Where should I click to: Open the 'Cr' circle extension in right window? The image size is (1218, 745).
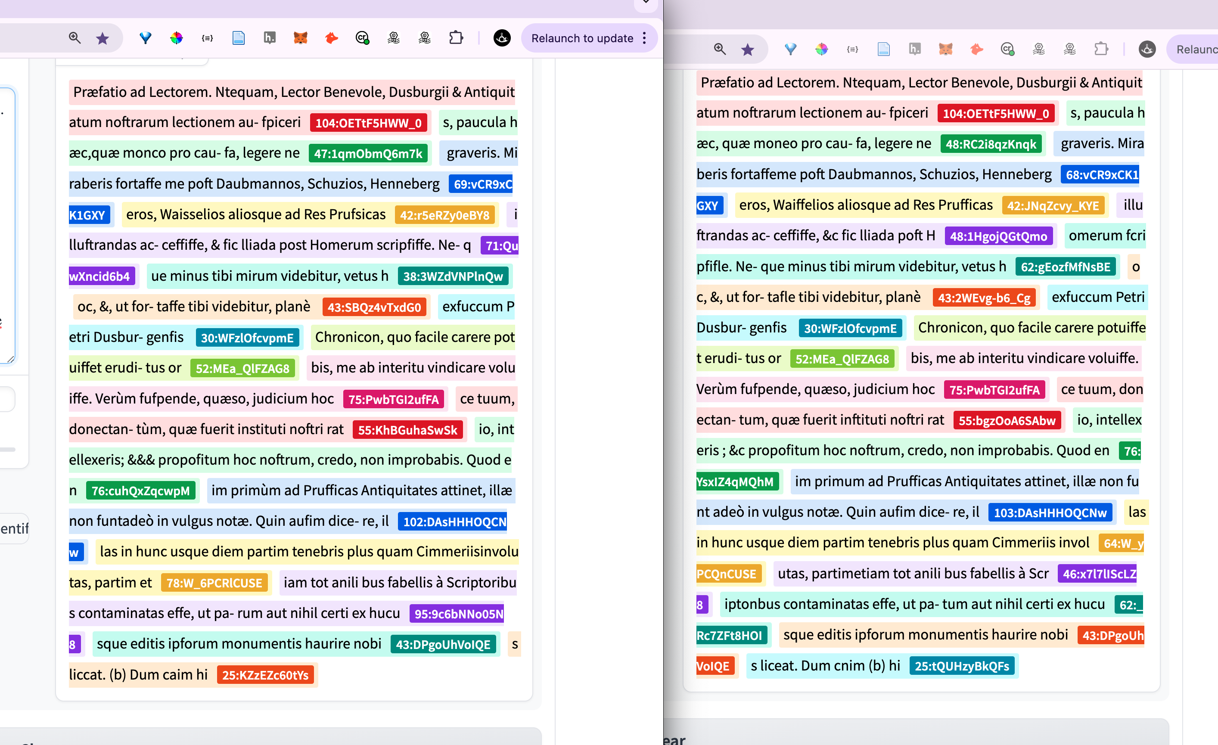pyautogui.click(x=1008, y=49)
